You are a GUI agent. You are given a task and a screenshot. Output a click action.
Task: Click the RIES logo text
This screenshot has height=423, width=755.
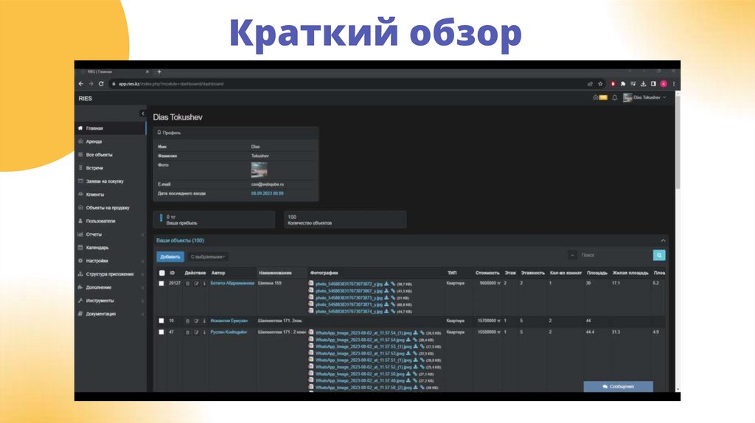click(x=86, y=98)
